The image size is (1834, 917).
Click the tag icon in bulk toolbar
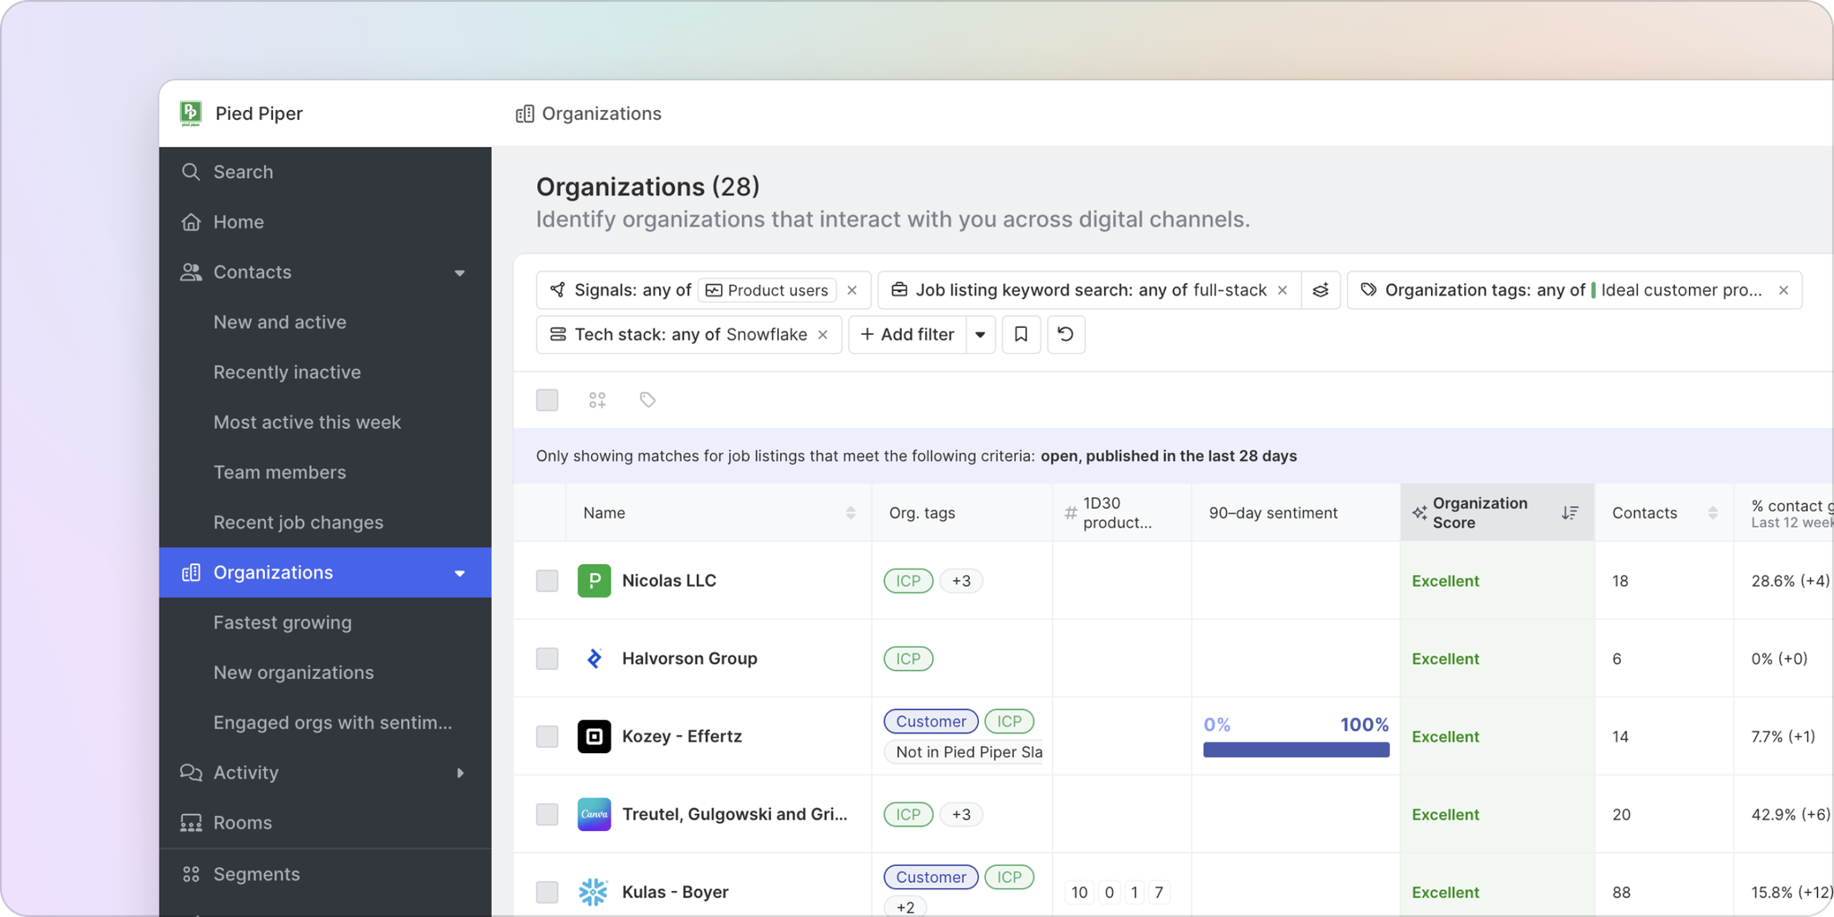coord(647,400)
